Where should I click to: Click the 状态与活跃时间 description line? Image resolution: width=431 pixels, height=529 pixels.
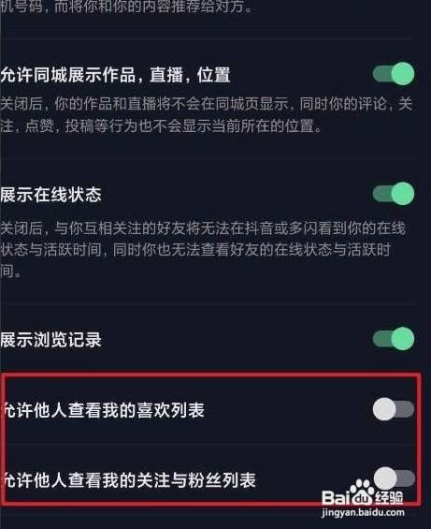click(x=195, y=250)
